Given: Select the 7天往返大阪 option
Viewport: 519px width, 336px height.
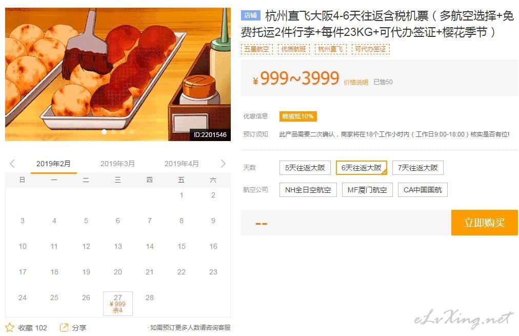Looking at the screenshot, I should point(418,168).
